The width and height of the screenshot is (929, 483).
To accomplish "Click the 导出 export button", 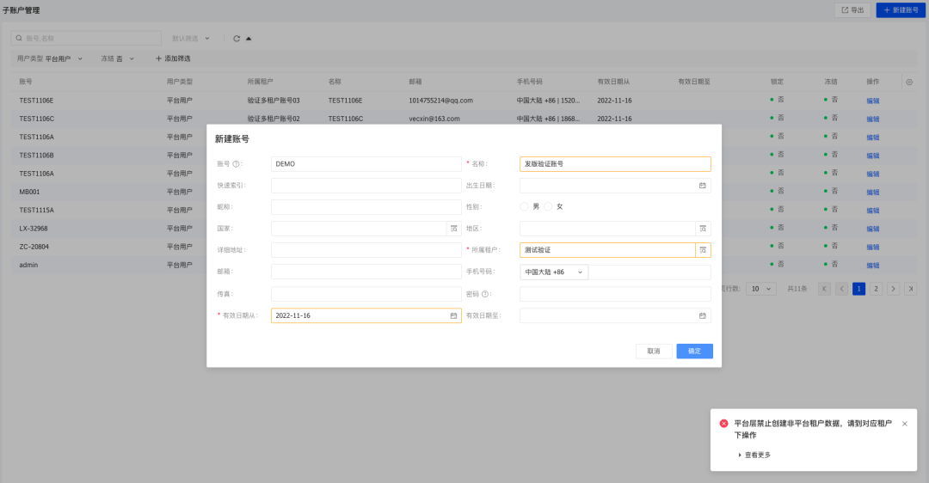I will tap(852, 9).
